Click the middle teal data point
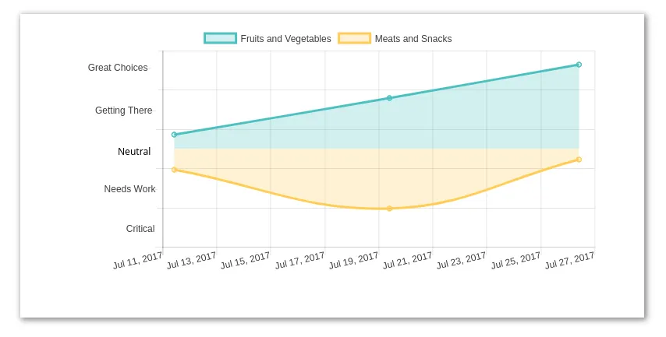 (389, 98)
